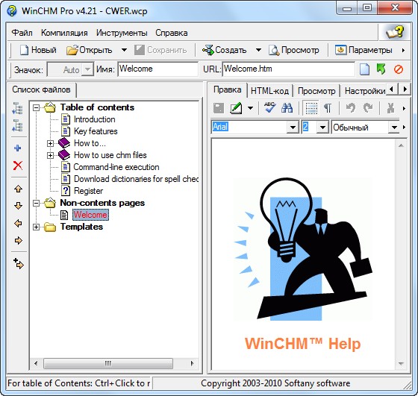The image size is (418, 396).
Task: Run ABC spell check
Action: point(269,107)
